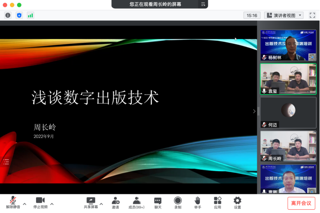The image size is (320, 213).
Task: Start sharing with 共享屏幕
Action: pyautogui.click(x=91, y=202)
